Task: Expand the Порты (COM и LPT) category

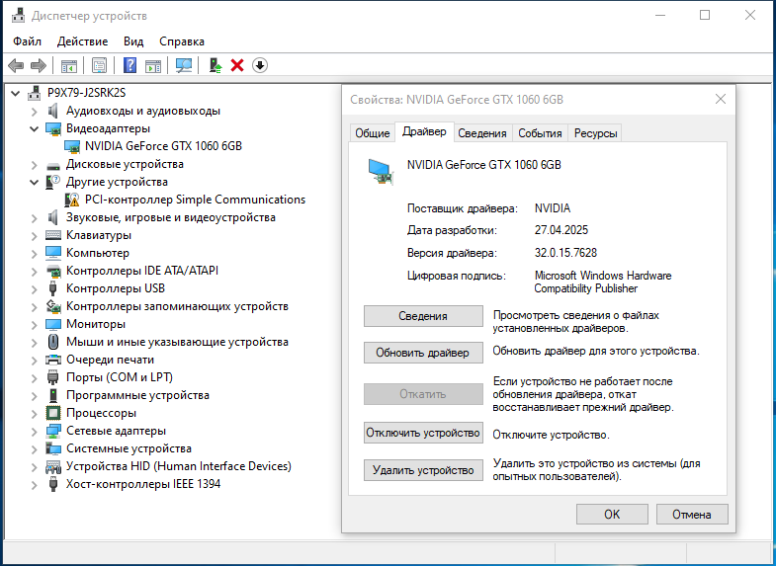Action: point(35,378)
